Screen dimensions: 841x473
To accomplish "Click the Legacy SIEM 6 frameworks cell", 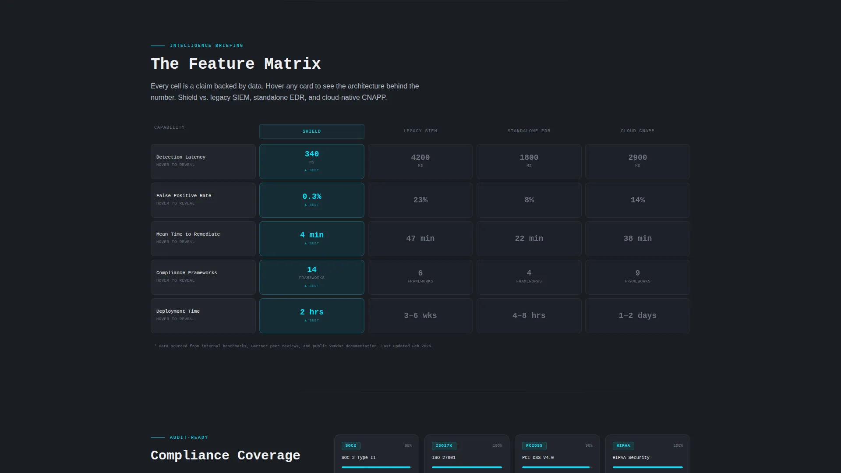I will pyautogui.click(x=420, y=277).
